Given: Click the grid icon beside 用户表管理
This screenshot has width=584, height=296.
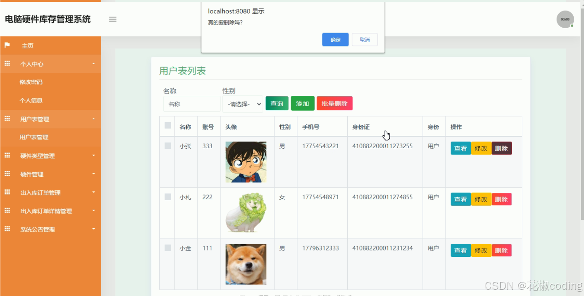Looking at the screenshot, I should point(7,119).
